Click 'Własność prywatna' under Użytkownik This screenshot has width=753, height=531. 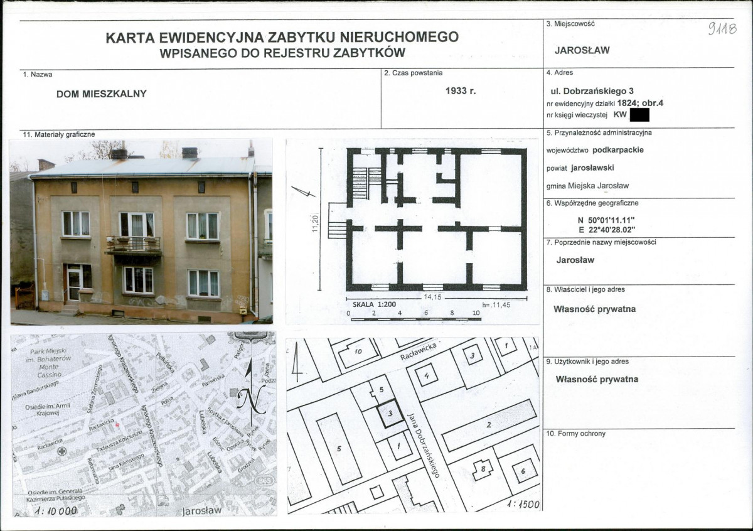tap(597, 379)
